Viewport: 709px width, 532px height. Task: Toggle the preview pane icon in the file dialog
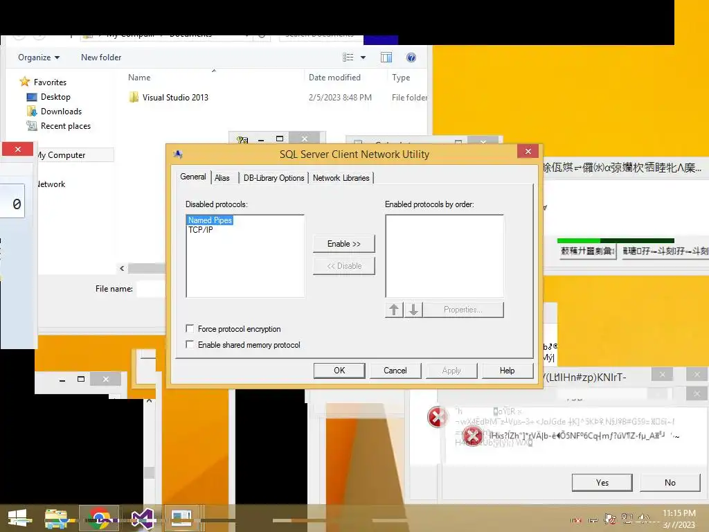pyautogui.click(x=386, y=57)
